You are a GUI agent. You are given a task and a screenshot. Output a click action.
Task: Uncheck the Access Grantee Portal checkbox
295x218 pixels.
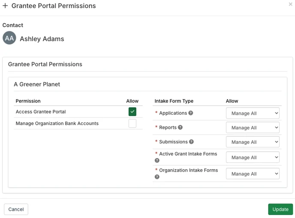click(132, 112)
